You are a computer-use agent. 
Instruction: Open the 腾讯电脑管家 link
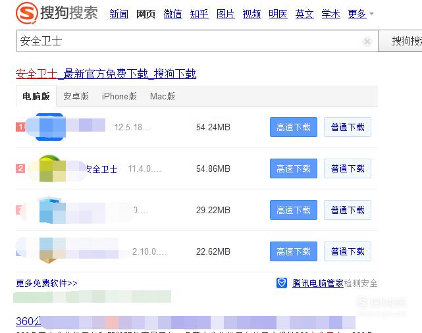[318, 283]
